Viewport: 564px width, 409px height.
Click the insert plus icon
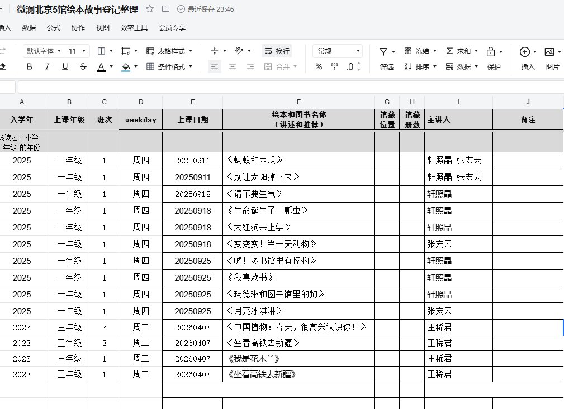(x=524, y=51)
